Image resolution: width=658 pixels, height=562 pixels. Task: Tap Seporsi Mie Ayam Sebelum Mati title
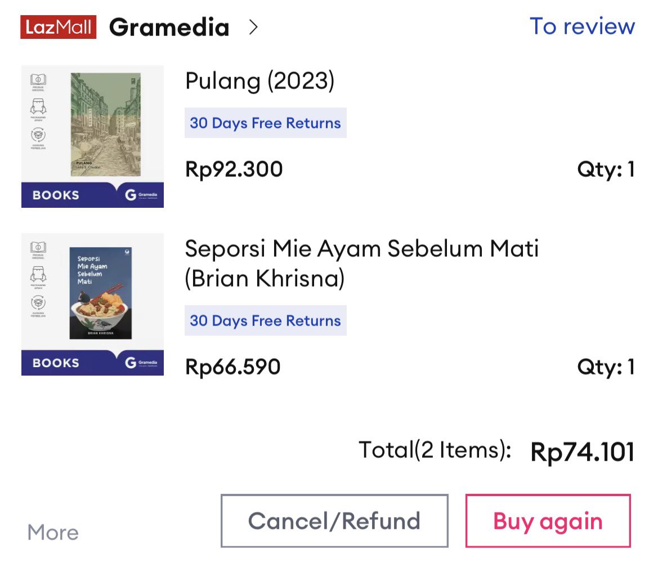click(361, 263)
